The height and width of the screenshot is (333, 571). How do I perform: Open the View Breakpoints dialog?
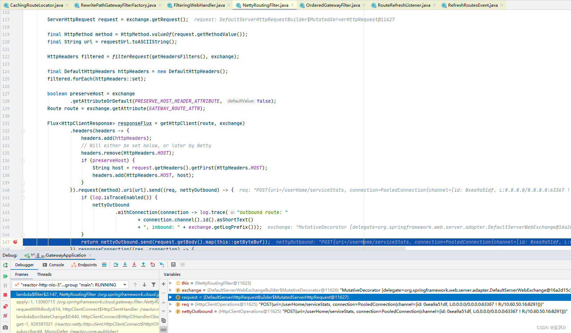pyautogui.click(x=5, y=306)
